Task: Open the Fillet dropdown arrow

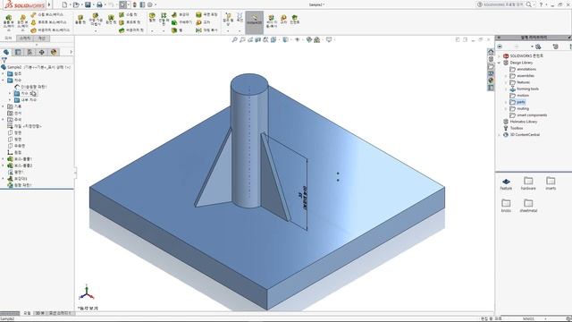Action: click(x=152, y=31)
